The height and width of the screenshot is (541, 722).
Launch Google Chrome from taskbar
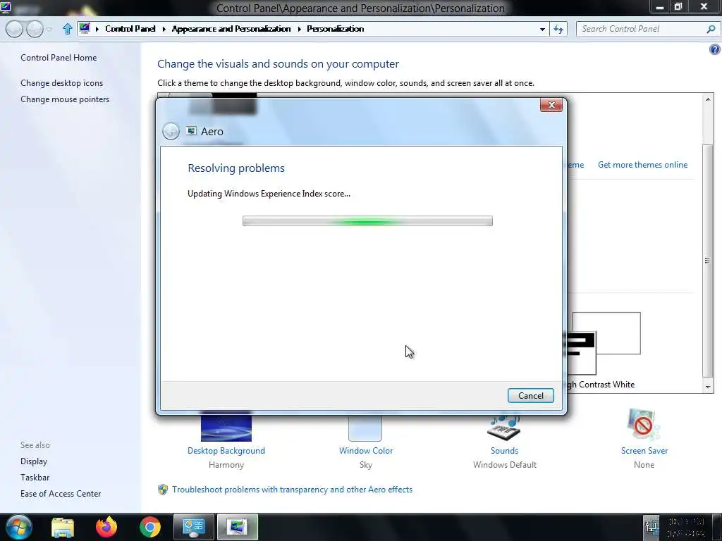tap(150, 527)
